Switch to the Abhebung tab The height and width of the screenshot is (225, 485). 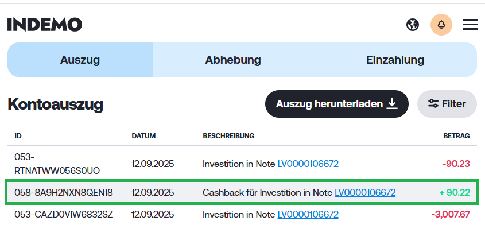tap(233, 60)
